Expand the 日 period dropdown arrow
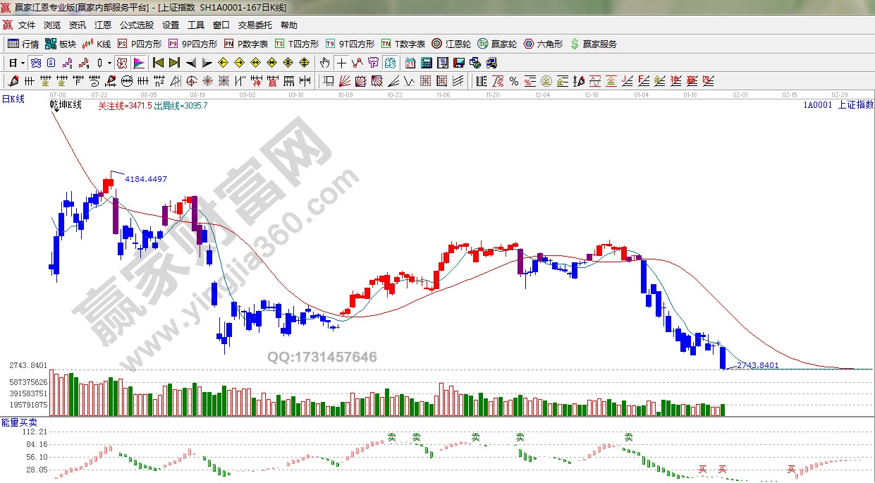875x483 pixels. pyautogui.click(x=23, y=63)
